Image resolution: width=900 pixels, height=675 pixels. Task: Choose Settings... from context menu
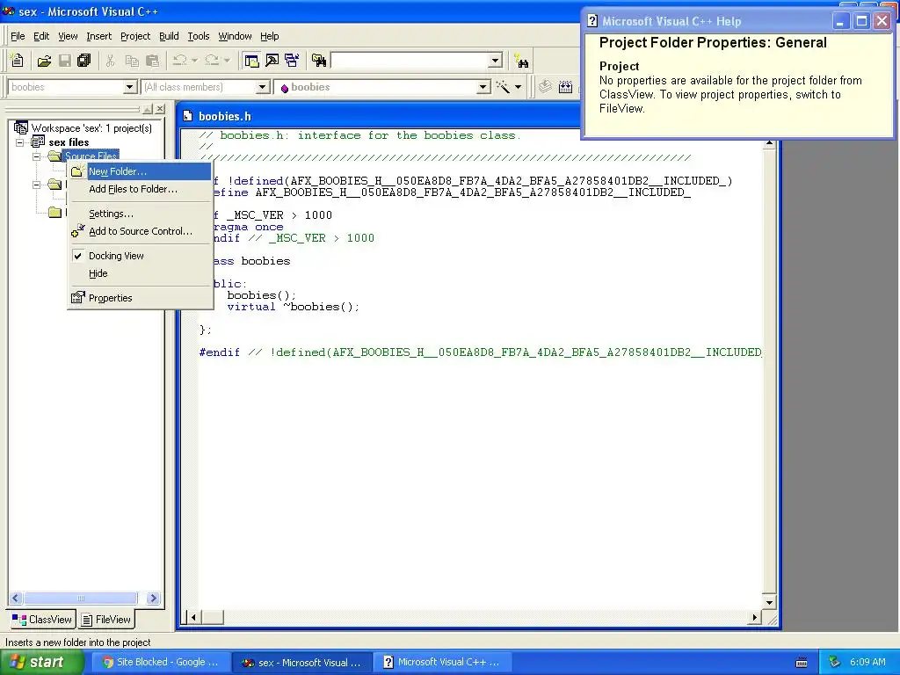(140, 214)
